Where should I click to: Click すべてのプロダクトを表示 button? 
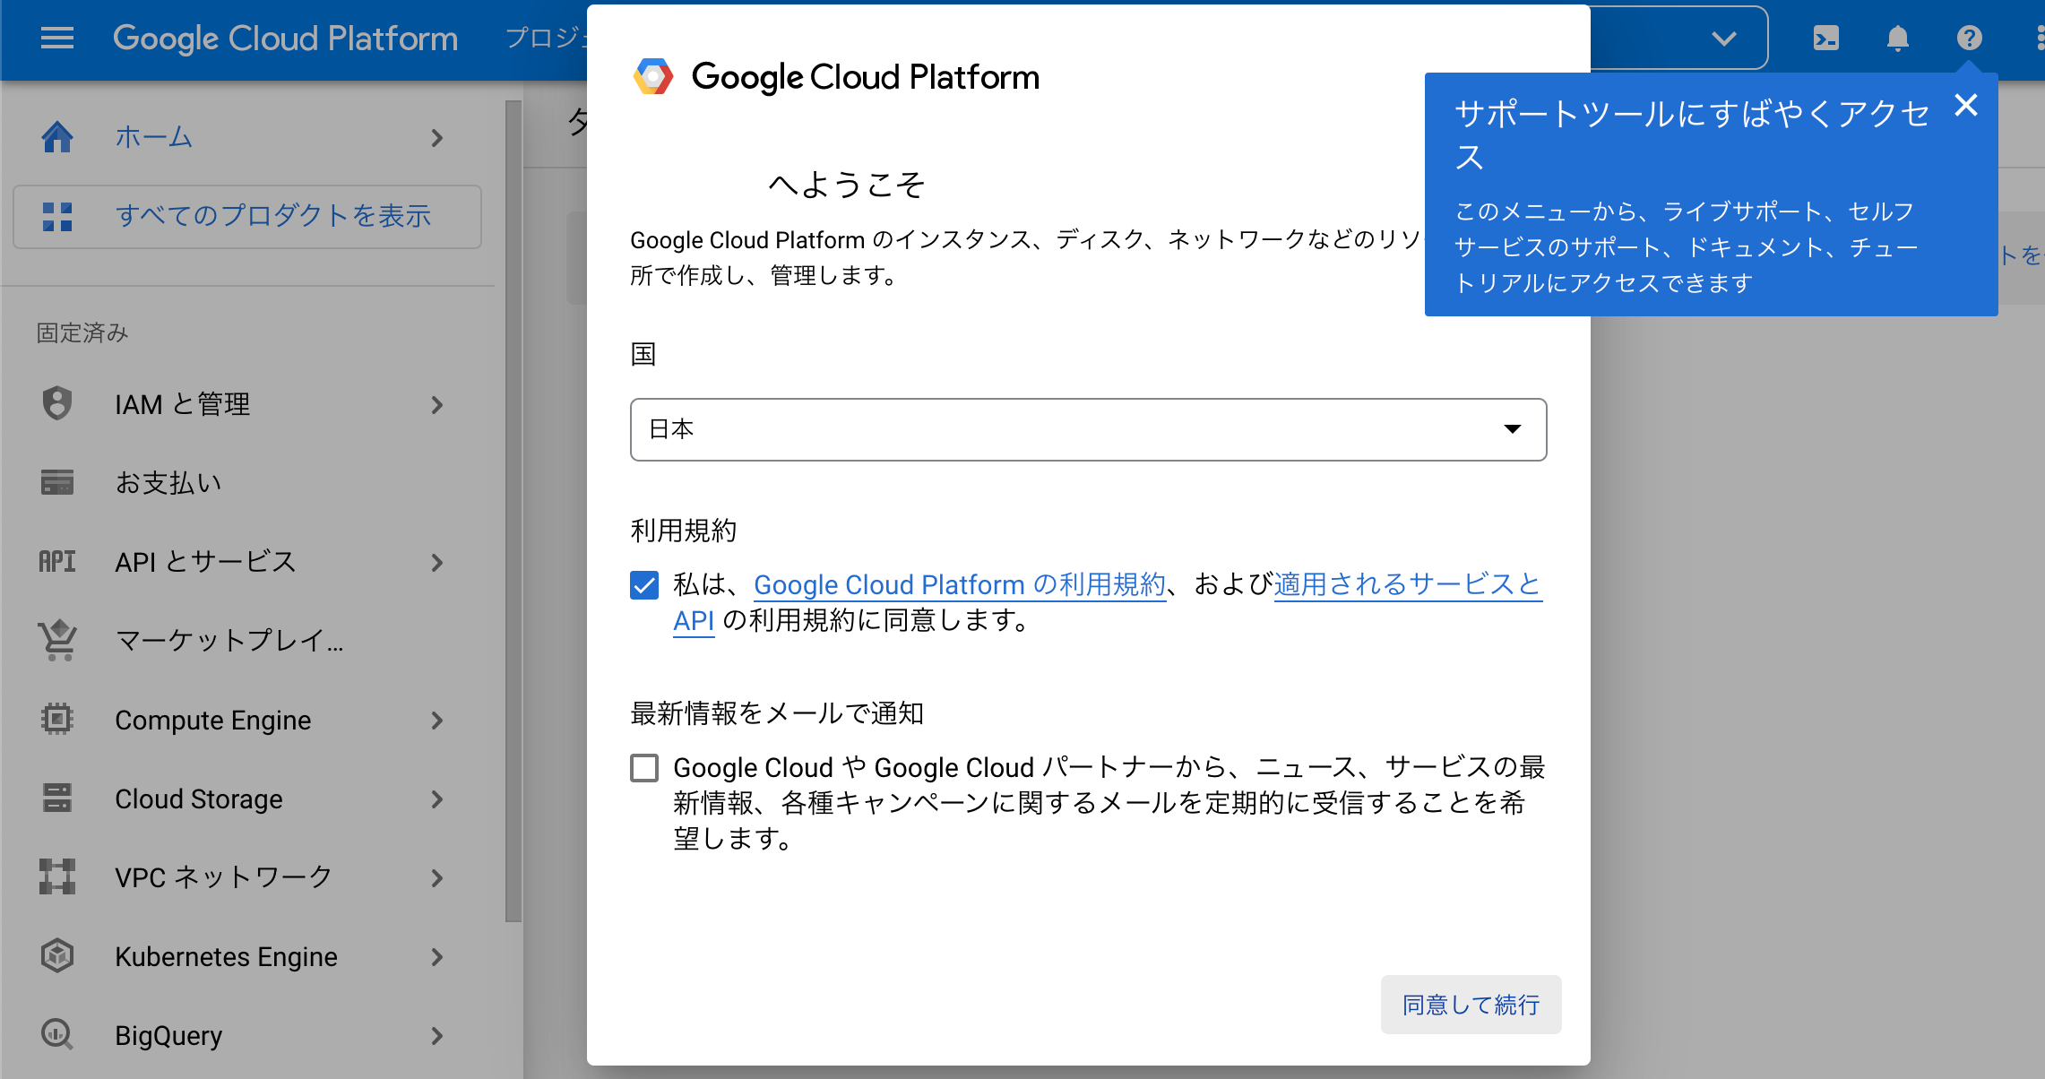coord(247,216)
